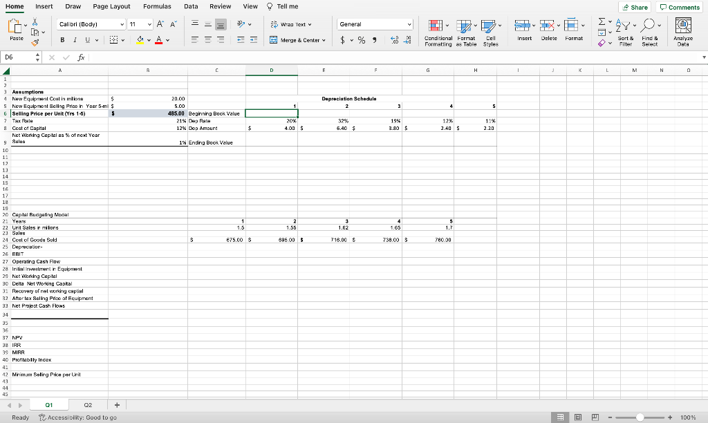This screenshot has height=423, width=708.
Task: Apply accounting dollar number format
Action: click(x=342, y=39)
